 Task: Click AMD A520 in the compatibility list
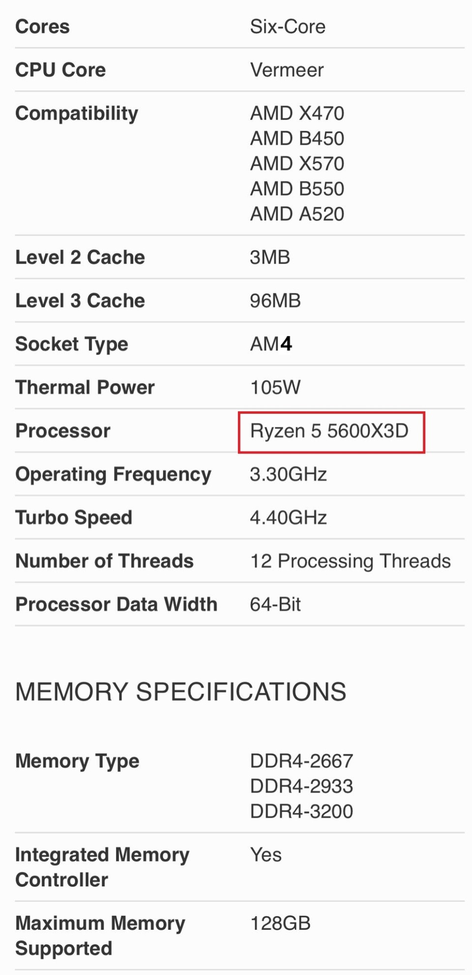tap(297, 214)
